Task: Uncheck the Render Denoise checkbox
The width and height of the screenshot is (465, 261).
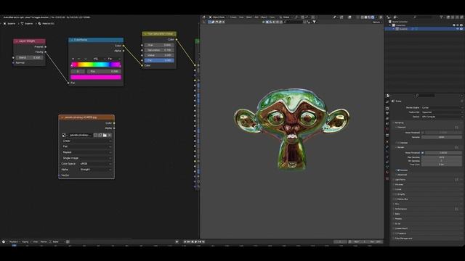Action: tap(399, 170)
